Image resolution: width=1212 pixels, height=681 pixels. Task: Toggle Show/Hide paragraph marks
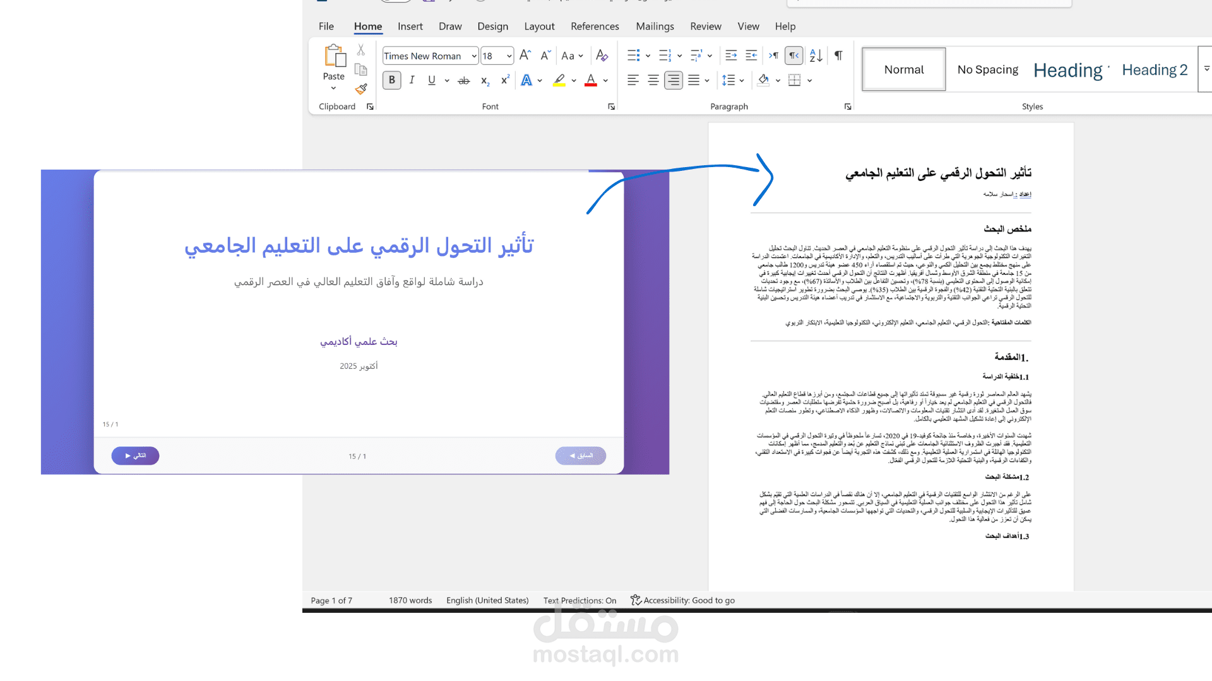click(838, 55)
